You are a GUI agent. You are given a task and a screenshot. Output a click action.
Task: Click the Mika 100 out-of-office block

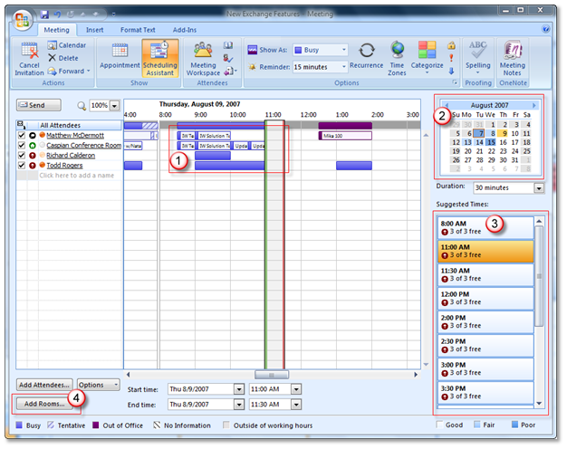click(345, 136)
